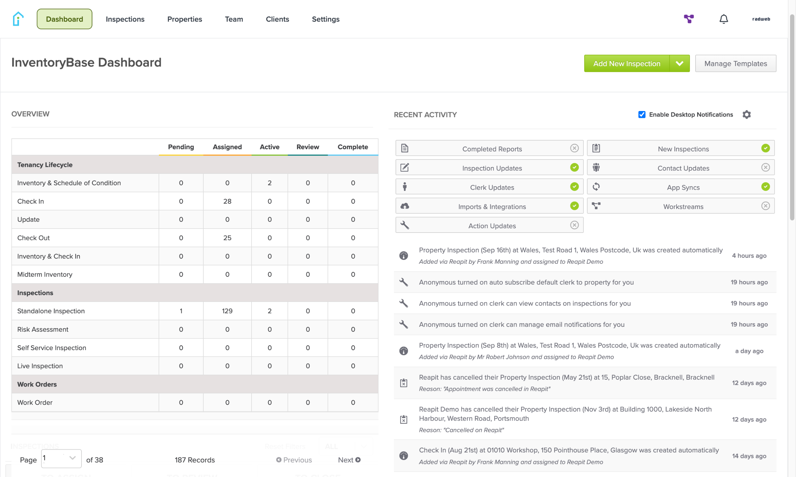Click the Completed Reports document icon
796x477 pixels.
tap(405, 148)
